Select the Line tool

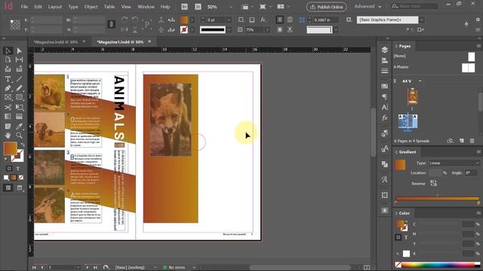19,79
